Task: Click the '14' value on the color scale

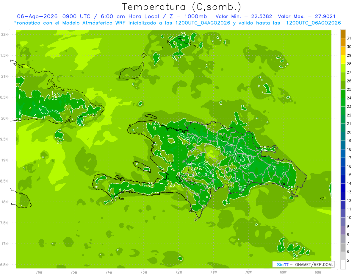Action: (349, 183)
